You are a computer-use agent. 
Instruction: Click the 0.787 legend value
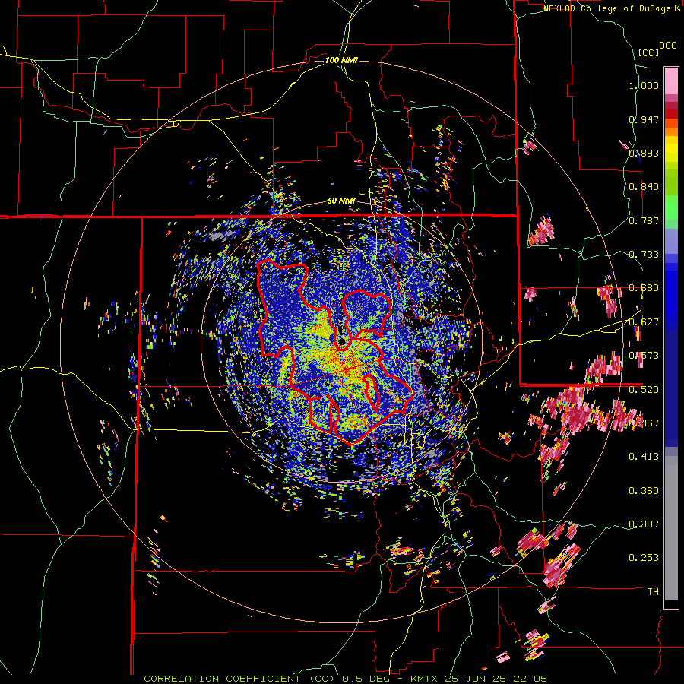point(644,220)
